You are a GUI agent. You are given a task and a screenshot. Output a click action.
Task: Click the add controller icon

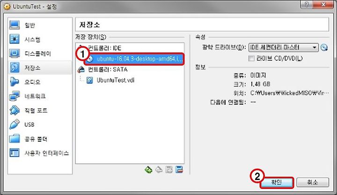pyautogui.click(x=148, y=170)
